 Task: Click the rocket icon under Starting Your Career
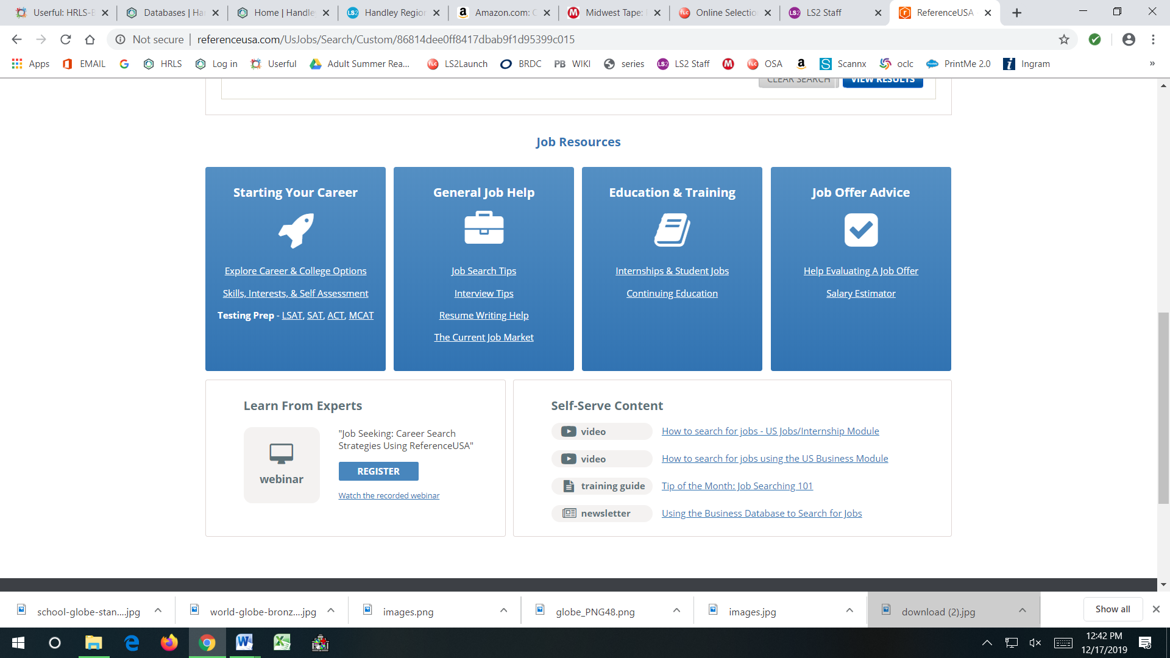[x=296, y=231]
